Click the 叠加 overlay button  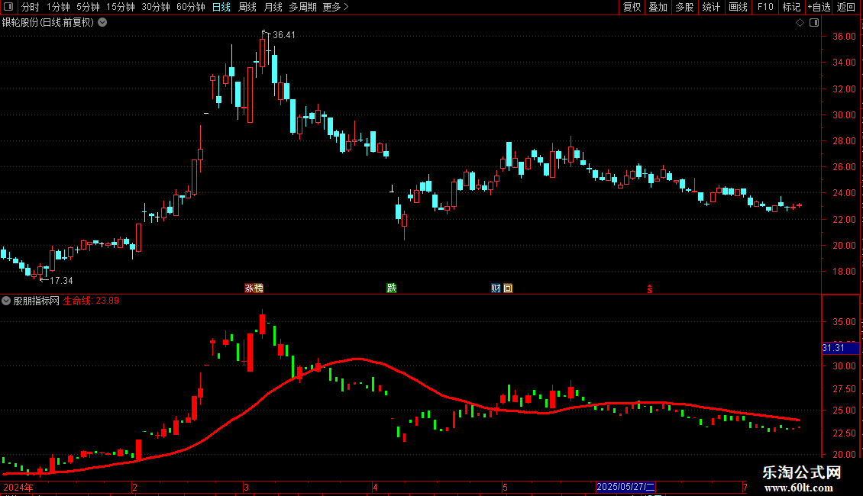(x=658, y=7)
